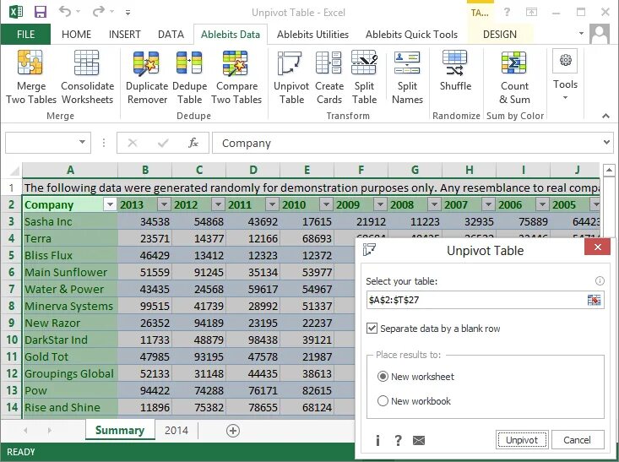619x462 pixels.
Task: Add a new sheet with plus button
Action: [232, 431]
